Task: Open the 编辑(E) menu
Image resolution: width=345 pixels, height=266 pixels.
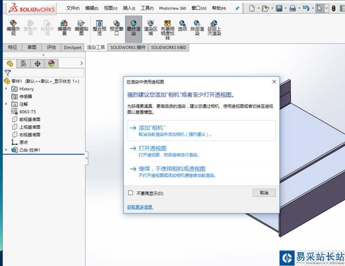Action: point(91,8)
